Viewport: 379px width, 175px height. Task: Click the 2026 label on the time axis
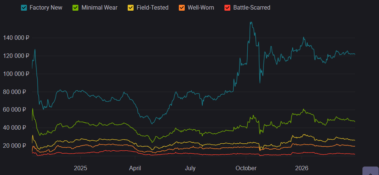(302, 168)
